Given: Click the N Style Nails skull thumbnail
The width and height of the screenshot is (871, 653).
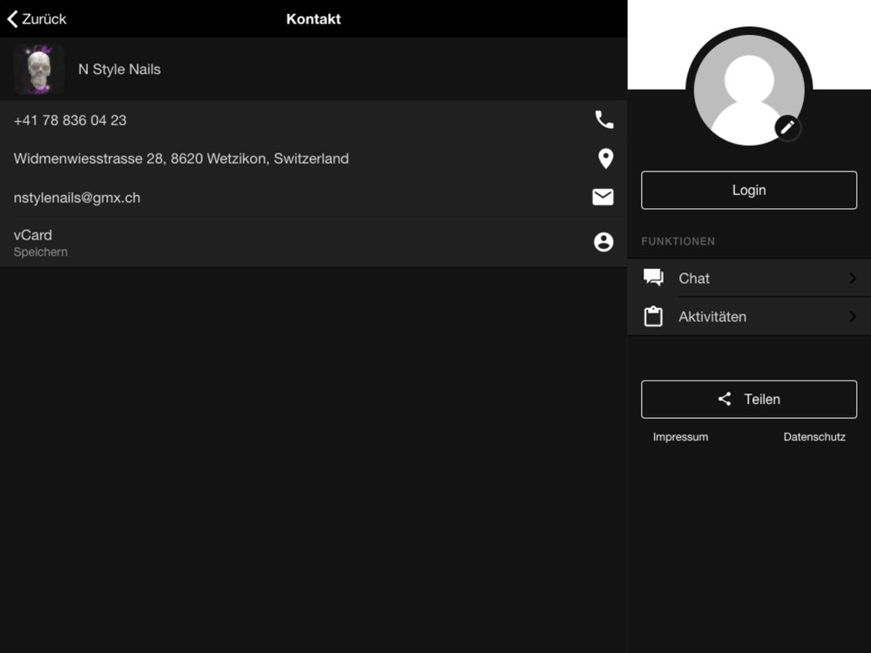Looking at the screenshot, I should [39, 70].
